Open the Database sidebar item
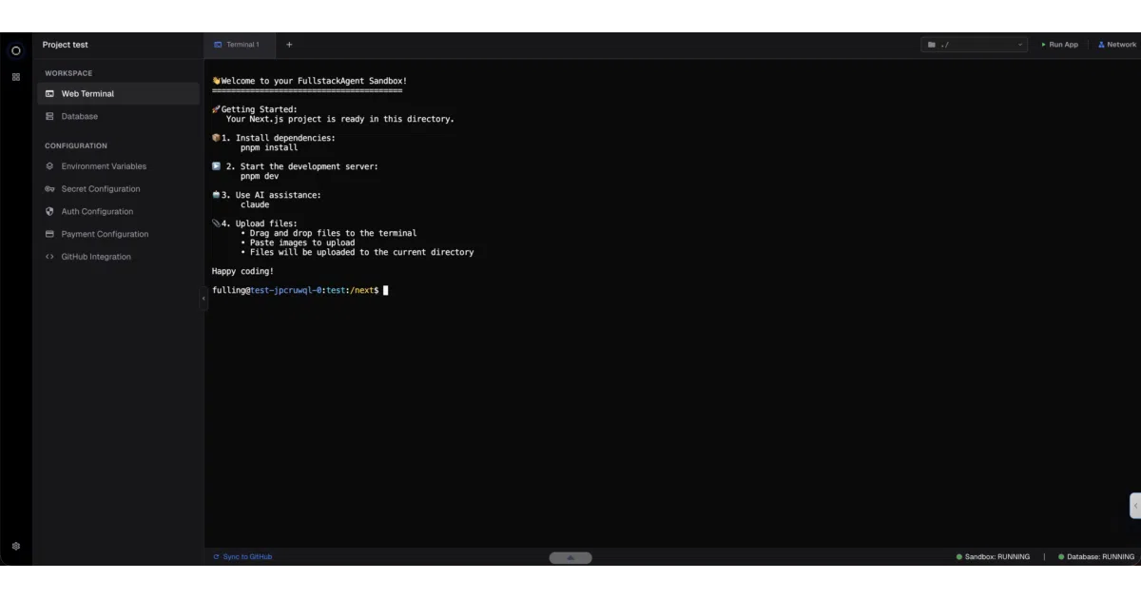Viewport: 1141px width, 599px height. pyautogui.click(x=119, y=116)
